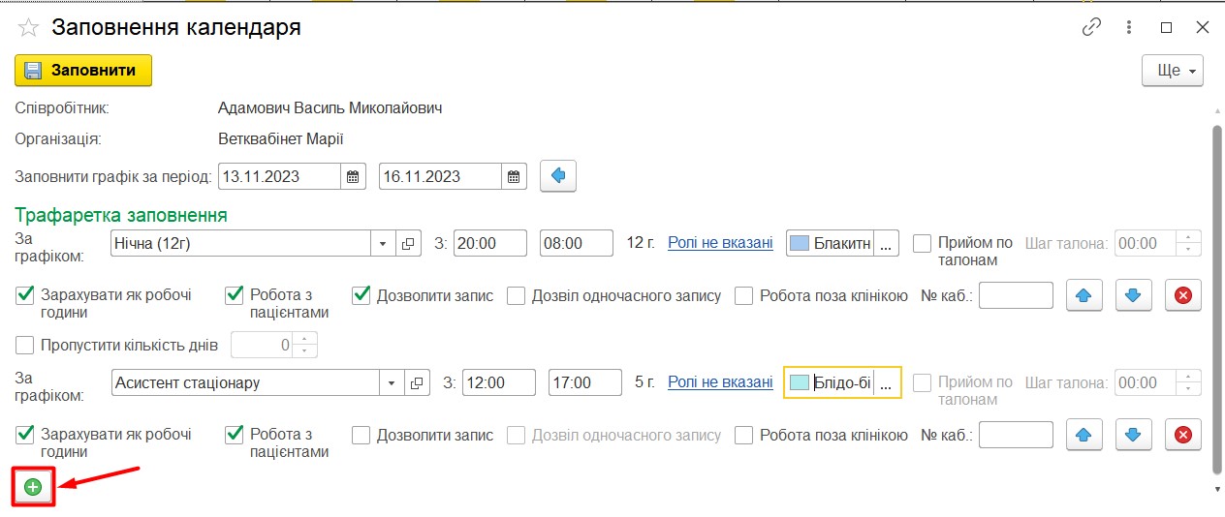The height and width of the screenshot is (517, 1225).
Task: Add a new template row with green plus
Action: (33, 487)
